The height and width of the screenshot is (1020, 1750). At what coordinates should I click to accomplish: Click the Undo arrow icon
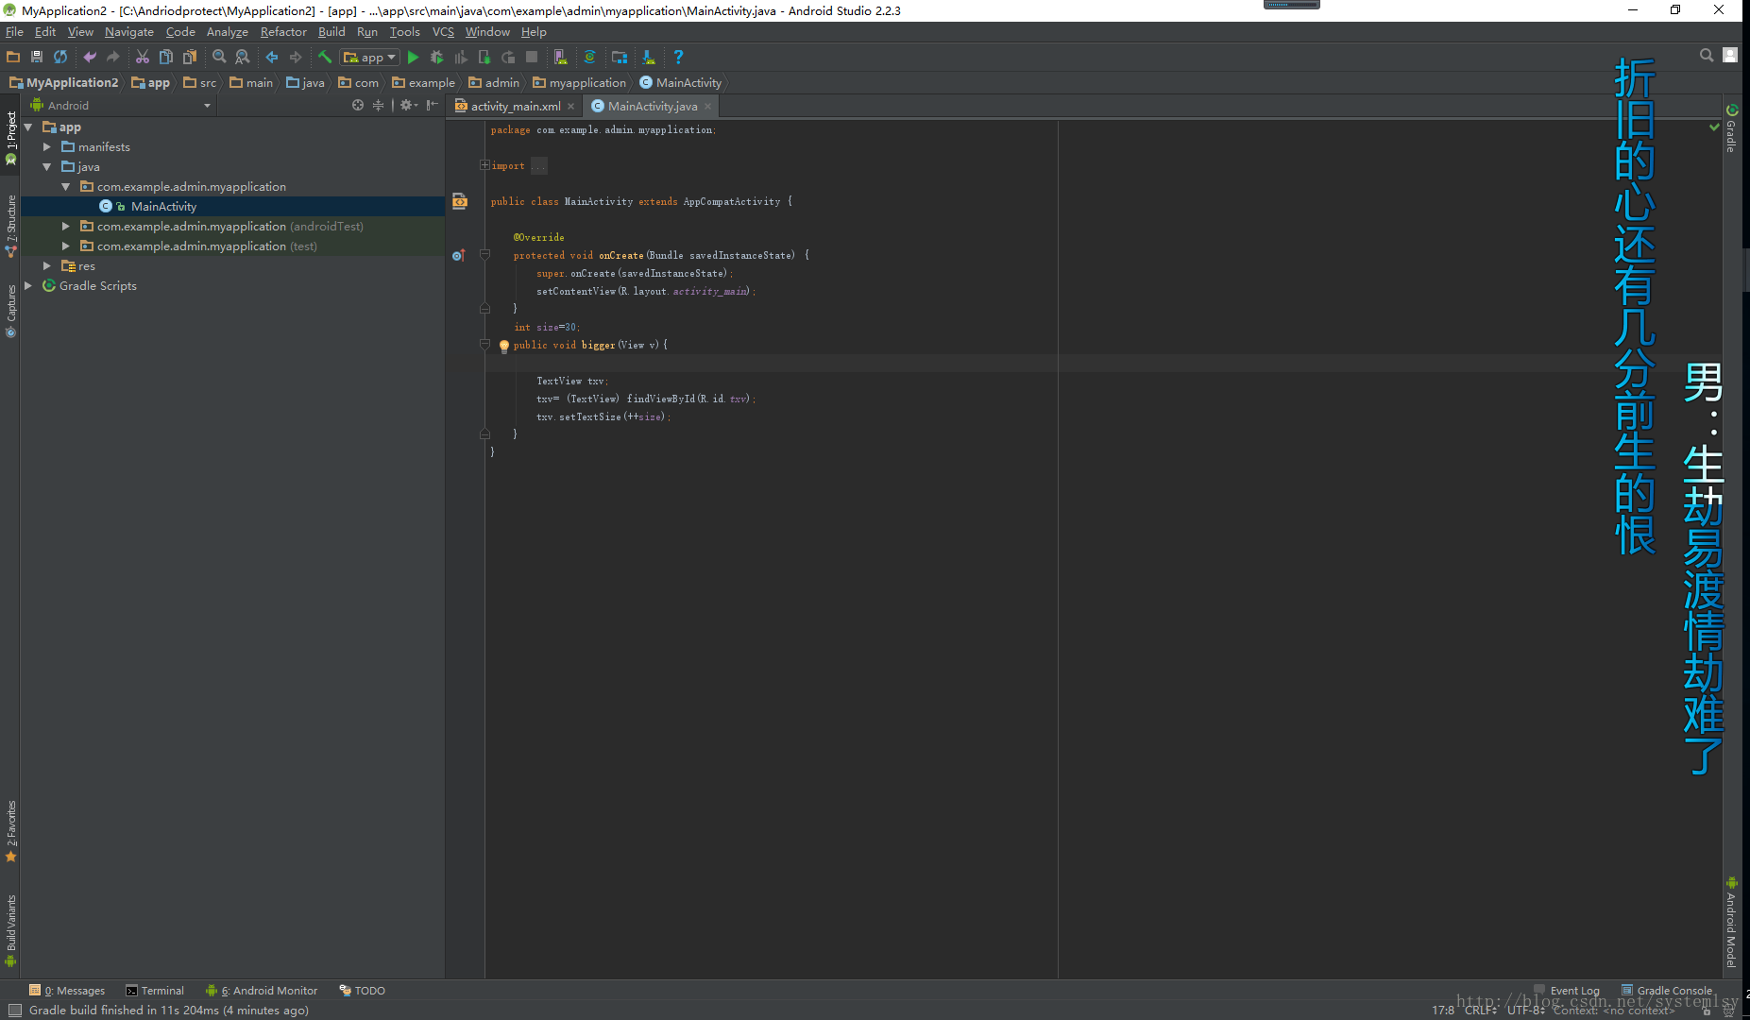90,58
